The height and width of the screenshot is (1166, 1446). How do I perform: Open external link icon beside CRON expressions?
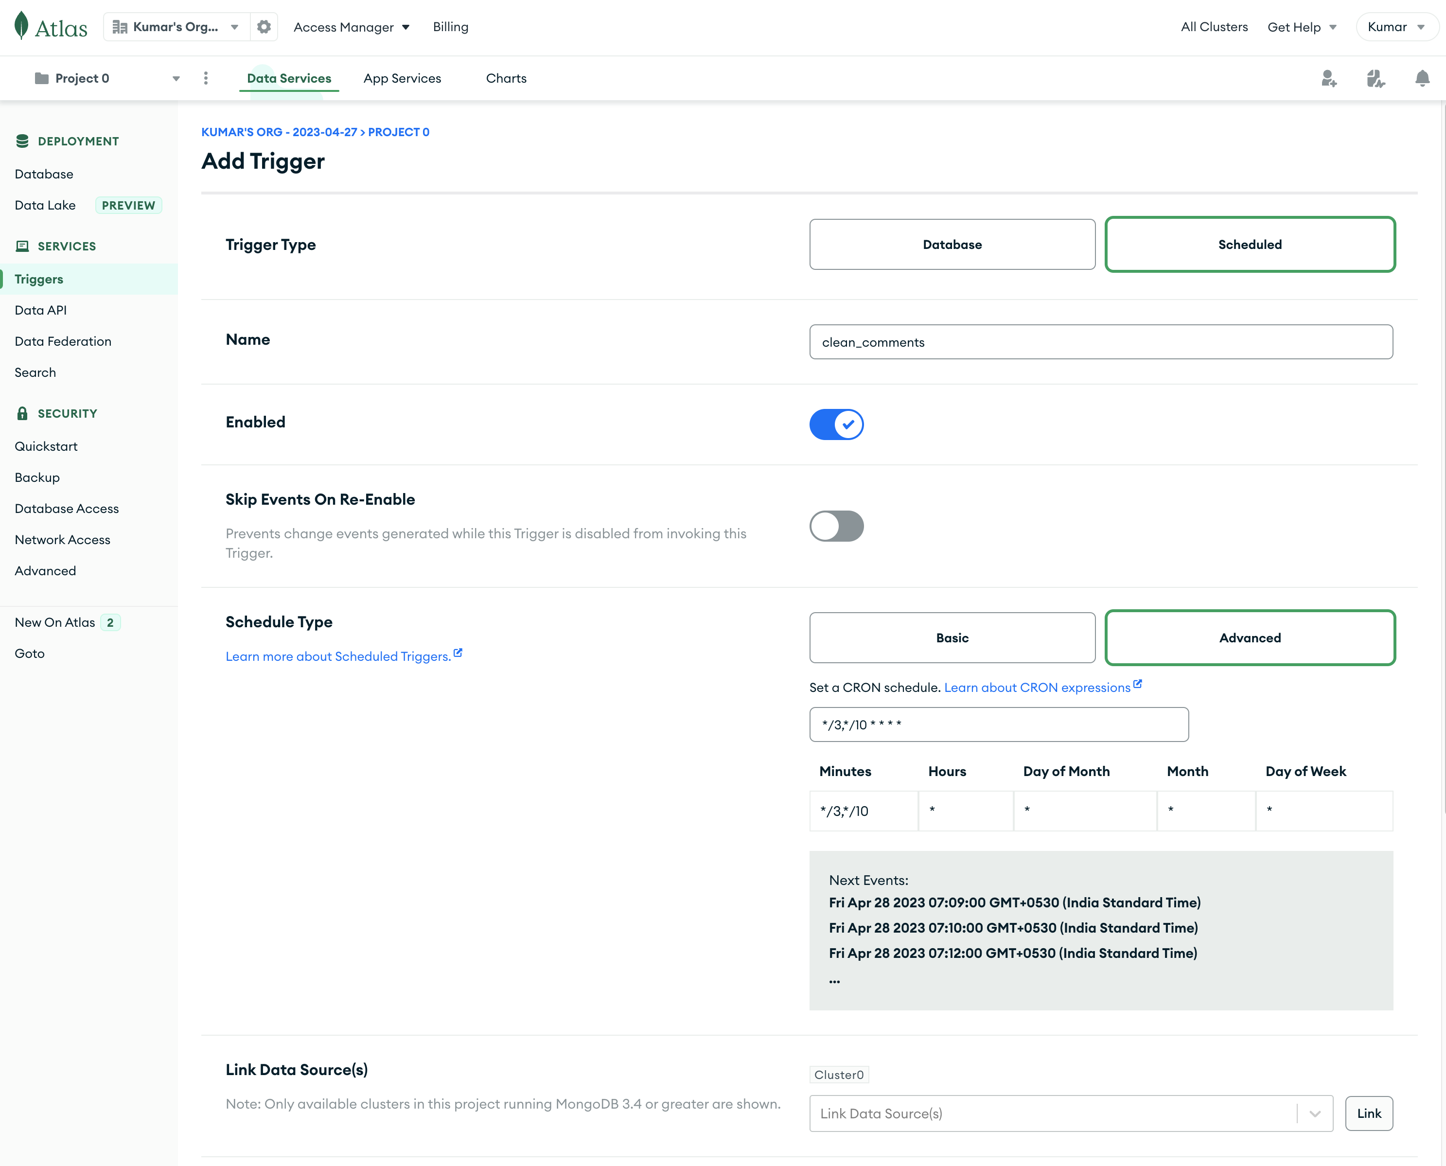[x=1138, y=684]
